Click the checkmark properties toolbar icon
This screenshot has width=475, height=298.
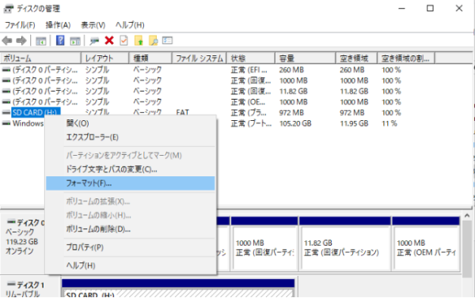tap(123, 40)
